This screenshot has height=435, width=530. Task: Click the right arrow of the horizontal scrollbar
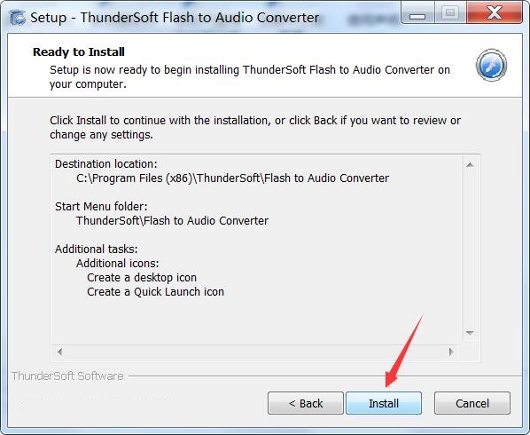451,352
